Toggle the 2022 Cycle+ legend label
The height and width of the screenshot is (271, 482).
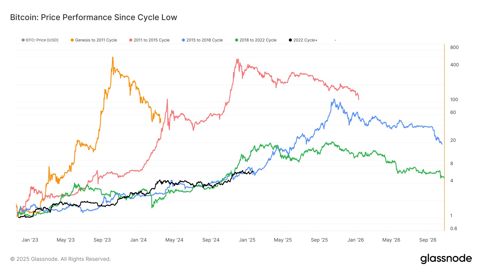pos(305,40)
